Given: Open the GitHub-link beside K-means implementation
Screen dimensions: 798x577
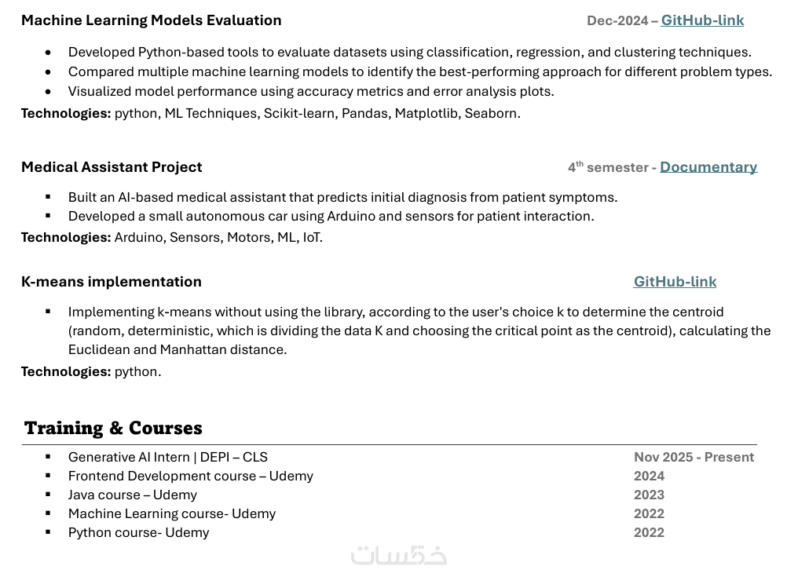Looking at the screenshot, I should [x=675, y=282].
